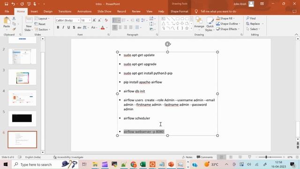Switch to the Slide Show tab
Screen dimensions: 300x169
click(x=104, y=11)
